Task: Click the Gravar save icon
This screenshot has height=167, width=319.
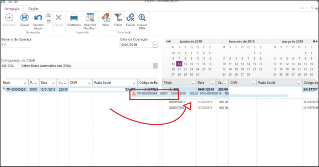Action: pos(24,18)
